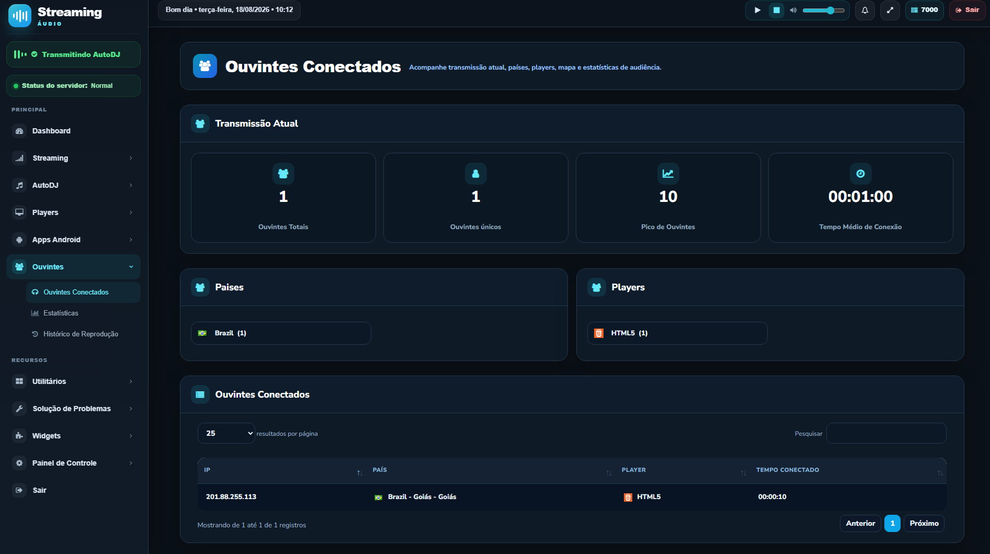The image size is (990, 554).
Task: Click the Dashboard gauge icon
Action: click(x=19, y=131)
